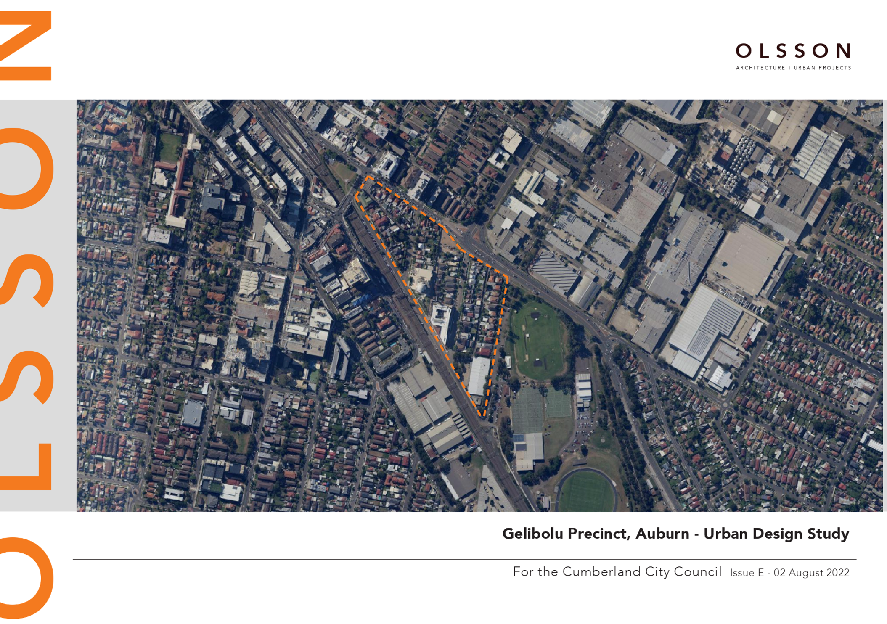Select the Gelibolu Precinct Urban Design Study title

(x=675, y=534)
